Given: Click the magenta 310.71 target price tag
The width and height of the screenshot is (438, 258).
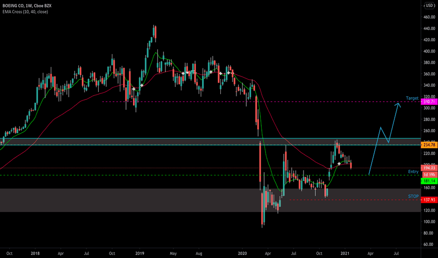Looking at the screenshot, I should pyautogui.click(x=429, y=102).
